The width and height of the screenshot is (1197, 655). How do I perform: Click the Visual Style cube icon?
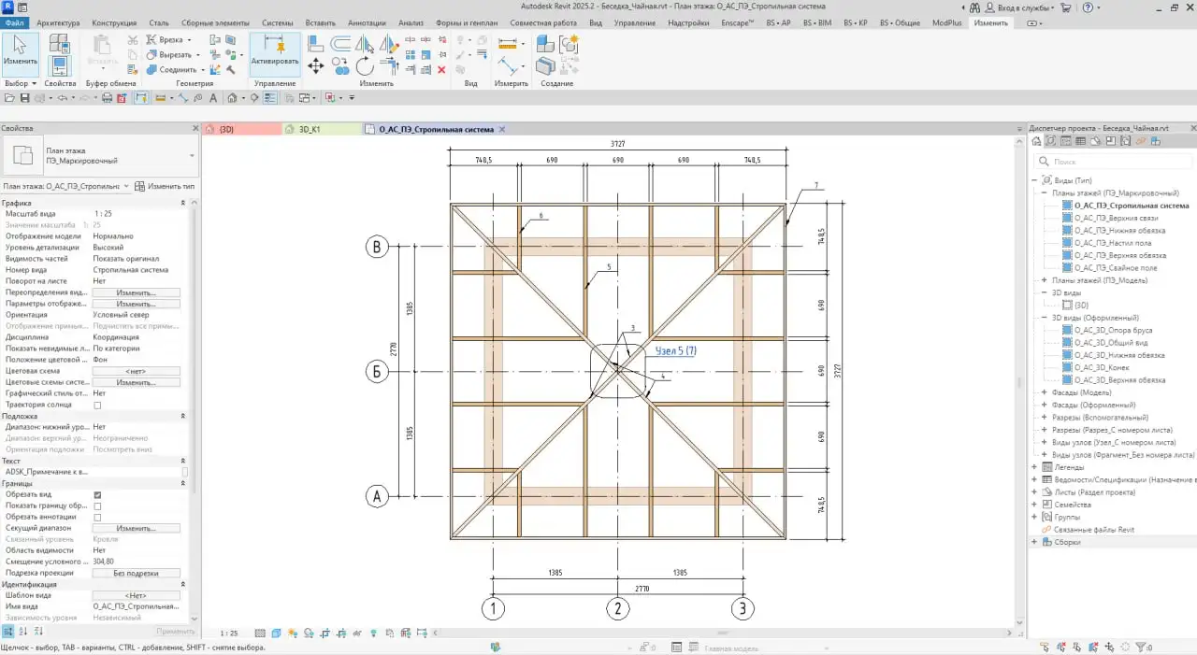pyautogui.click(x=277, y=633)
